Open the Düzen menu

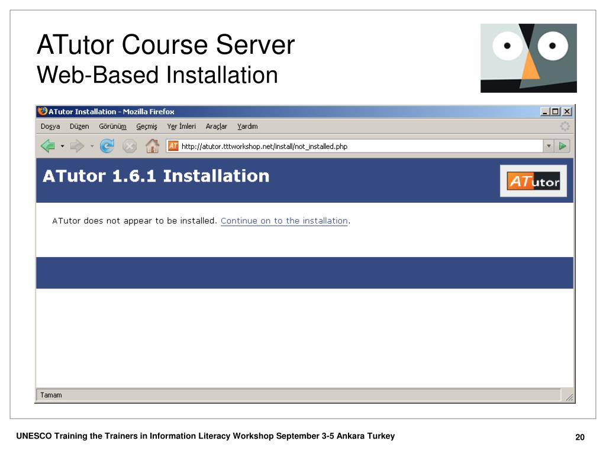click(x=79, y=127)
